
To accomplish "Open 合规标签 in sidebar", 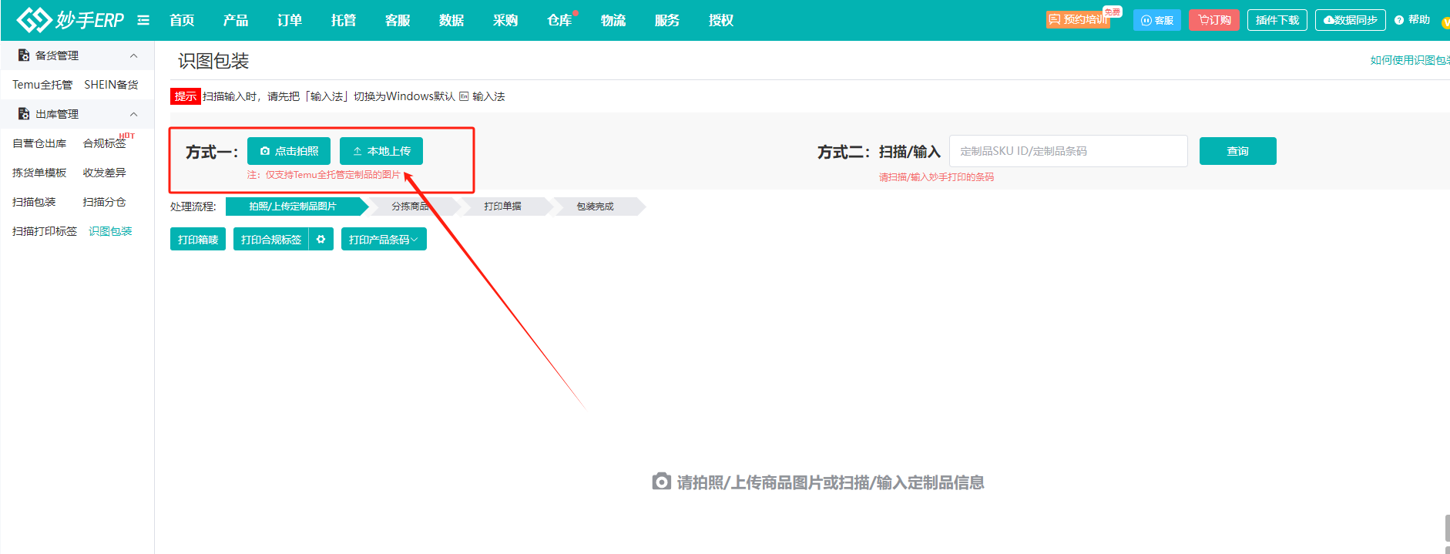I will 104,143.
